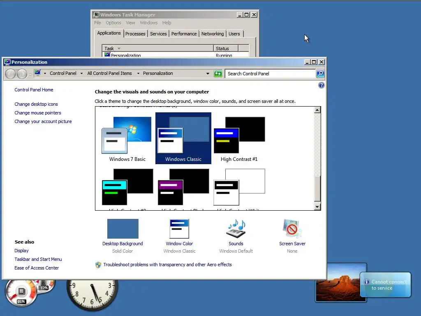Click the Back navigation arrow
Screen dimensions: 421x316
coord(10,74)
